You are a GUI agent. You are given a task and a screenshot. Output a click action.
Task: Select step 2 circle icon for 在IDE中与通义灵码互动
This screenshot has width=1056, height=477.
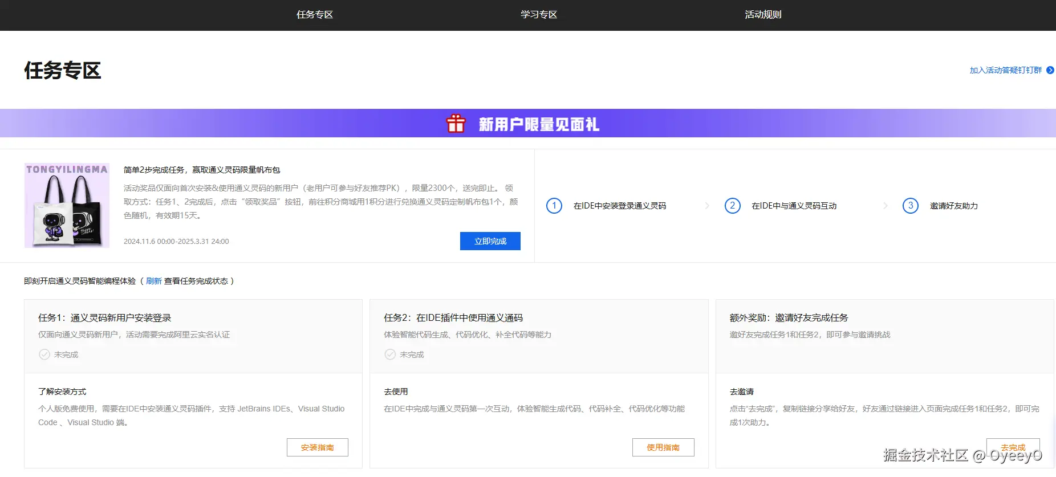click(732, 206)
